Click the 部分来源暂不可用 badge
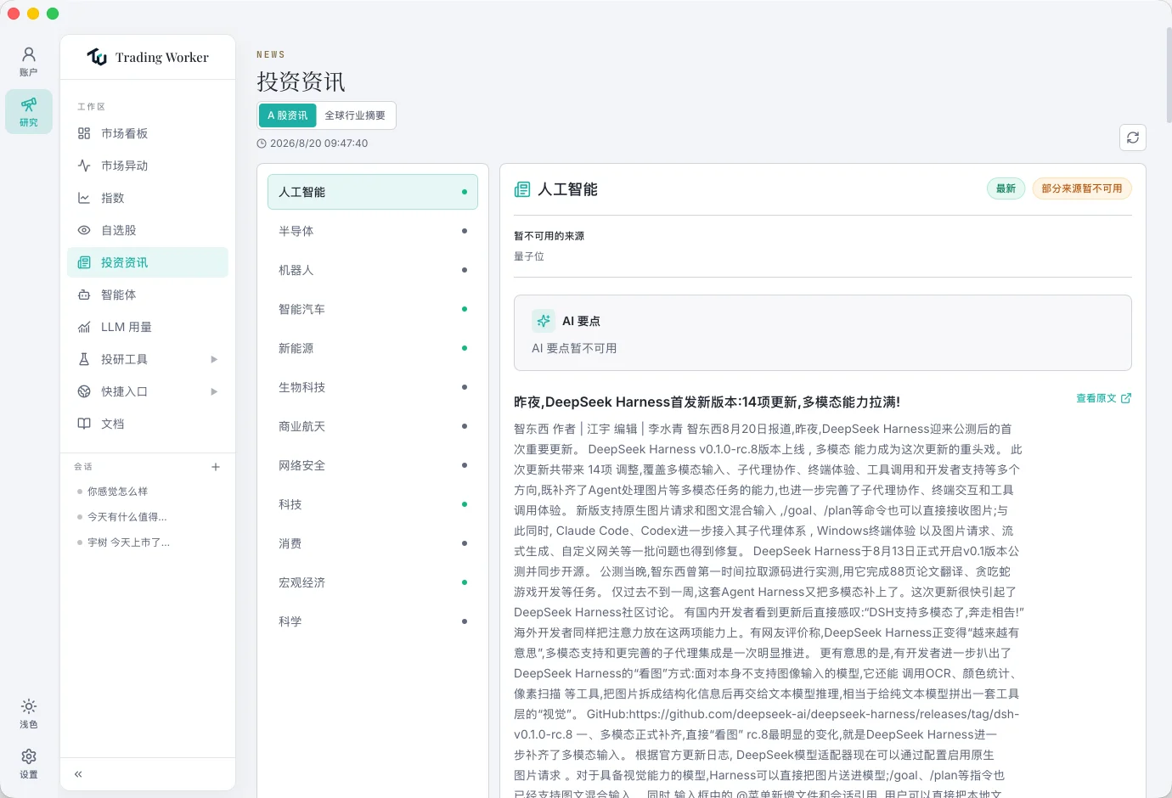 [x=1082, y=188]
